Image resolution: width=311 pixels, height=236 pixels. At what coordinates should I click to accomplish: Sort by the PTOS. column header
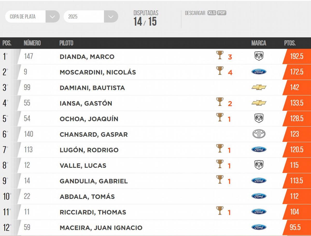coord(290,43)
